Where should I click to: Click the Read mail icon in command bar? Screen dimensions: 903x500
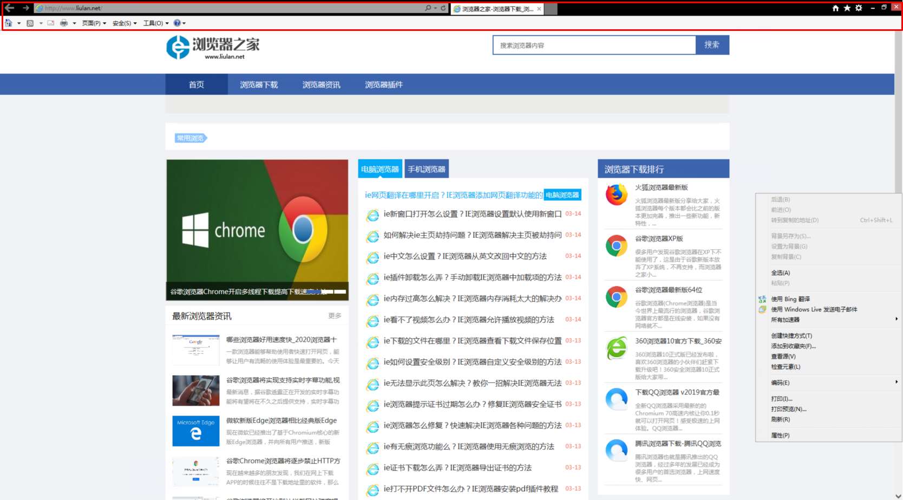(51, 23)
